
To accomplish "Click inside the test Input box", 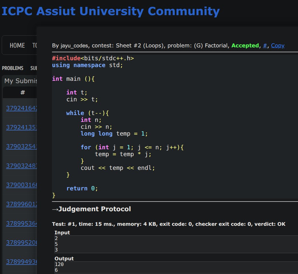I will pos(176,244).
